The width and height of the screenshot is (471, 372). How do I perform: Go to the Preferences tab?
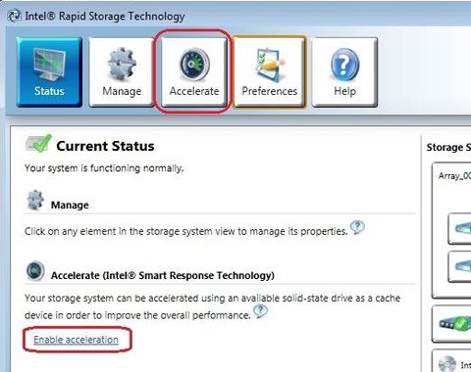[x=270, y=71]
